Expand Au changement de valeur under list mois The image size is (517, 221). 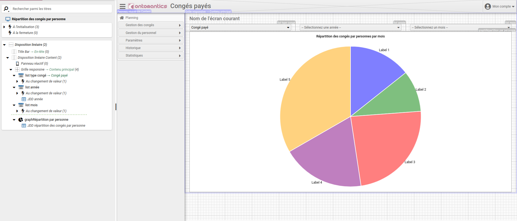coord(17,111)
